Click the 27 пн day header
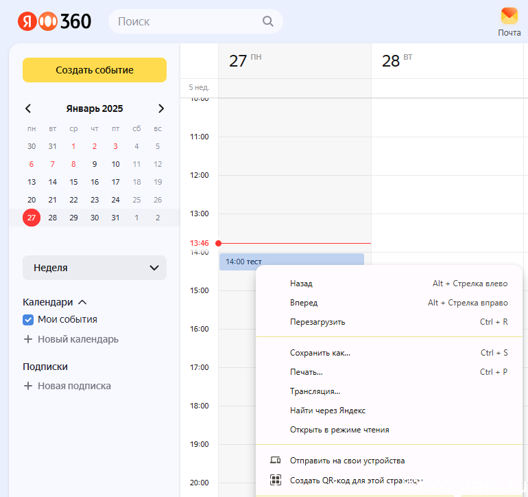 click(x=295, y=61)
